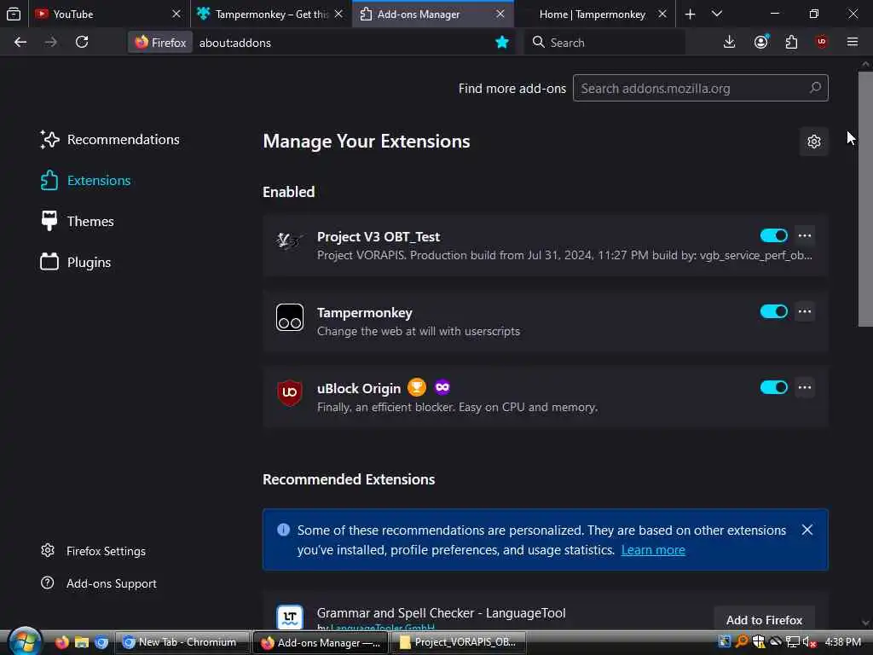Click the magnifier in addons search field
The width and height of the screenshot is (873, 655).
coord(814,88)
